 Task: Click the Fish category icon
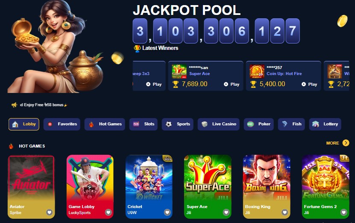(x=285, y=124)
